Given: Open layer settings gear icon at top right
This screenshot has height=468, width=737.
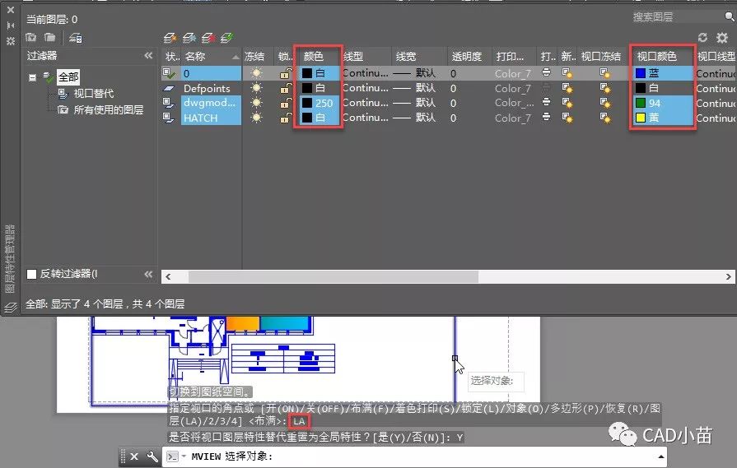Looking at the screenshot, I should coord(721,37).
